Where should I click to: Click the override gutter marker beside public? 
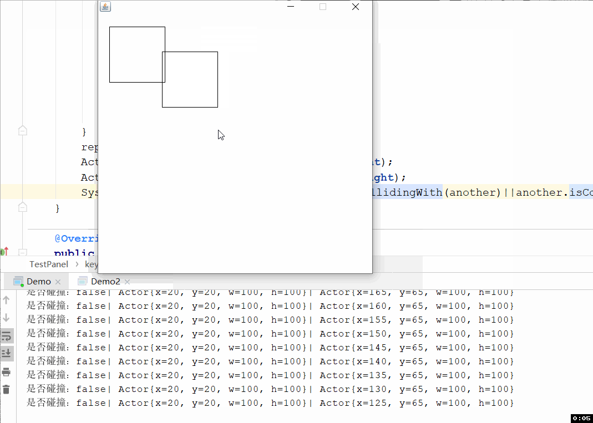tap(4, 251)
